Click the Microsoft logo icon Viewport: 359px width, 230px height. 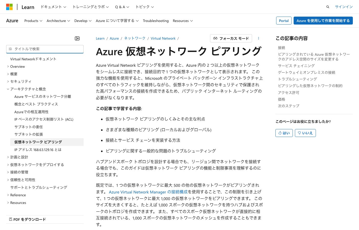9,7
